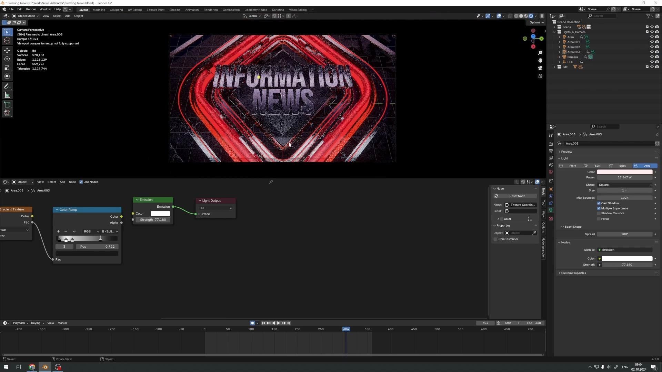Hide Area.002 light using eye icon
662x372 pixels.
click(652, 47)
